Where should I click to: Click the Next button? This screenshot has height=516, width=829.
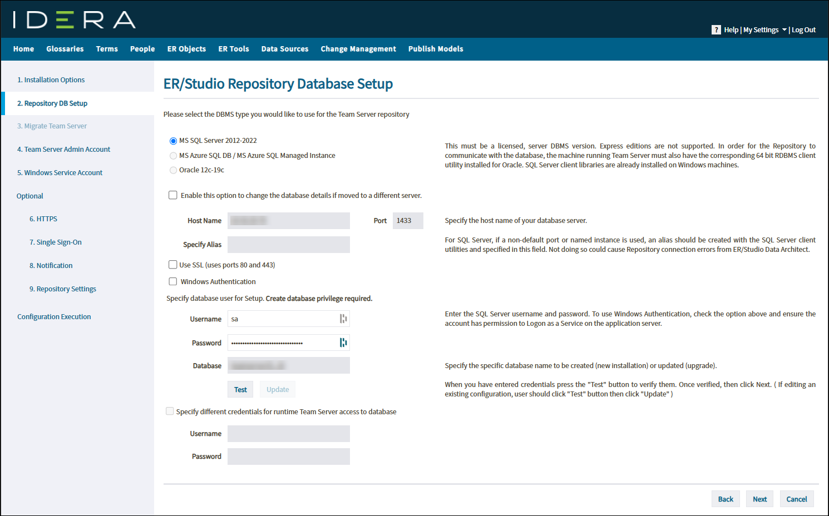(760, 499)
